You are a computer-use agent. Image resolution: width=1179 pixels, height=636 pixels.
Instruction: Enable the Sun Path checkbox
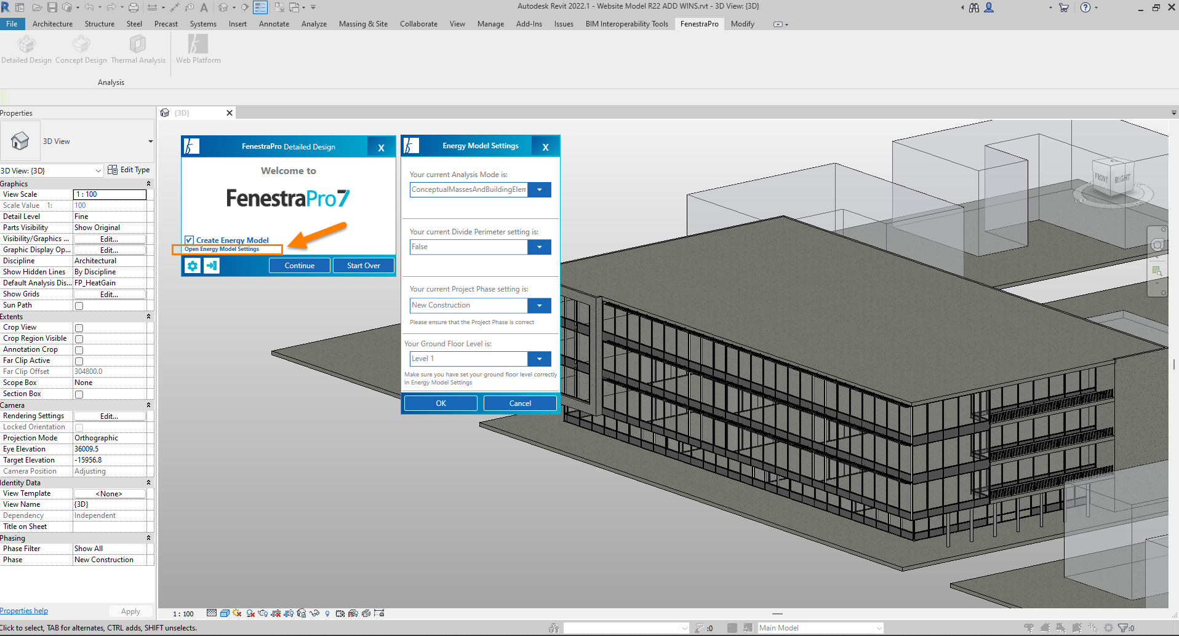click(79, 306)
